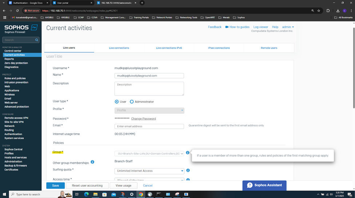Open Microsoft Store from taskbar
Image resolution: width=355 pixels, height=198 pixels.
pos(104,194)
